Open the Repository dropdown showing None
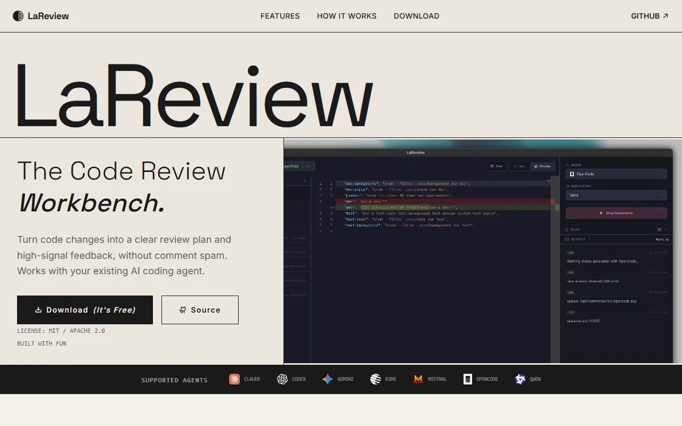 point(616,195)
